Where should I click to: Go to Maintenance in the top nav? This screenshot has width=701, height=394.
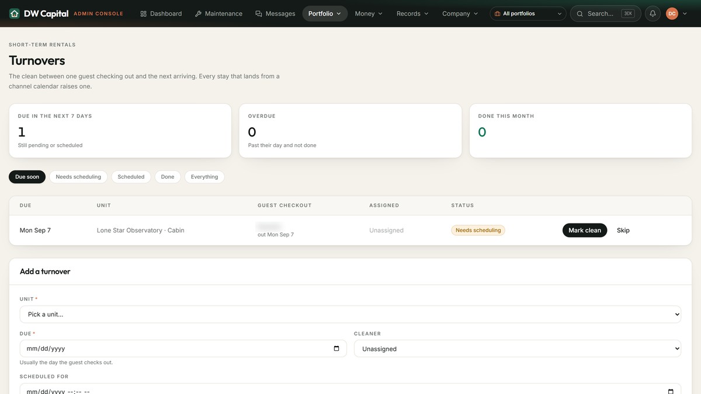coord(218,13)
